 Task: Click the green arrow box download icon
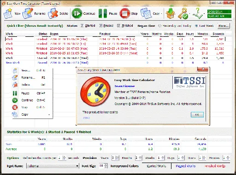click(x=171, y=13)
